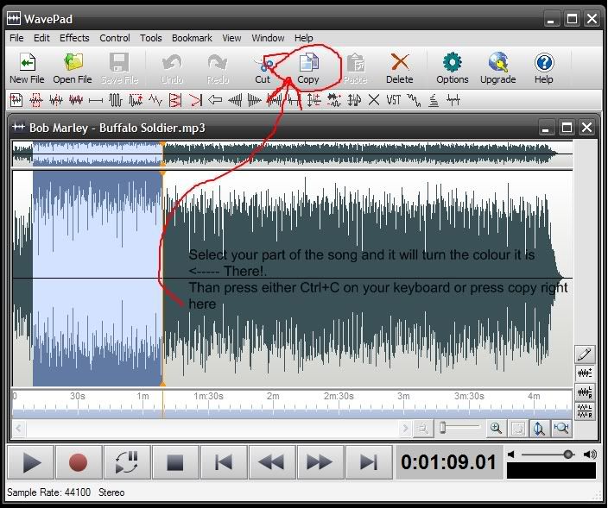Viewport: 608px width, 508px height.
Task: Start playback with the Play button
Action: (30, 462)
